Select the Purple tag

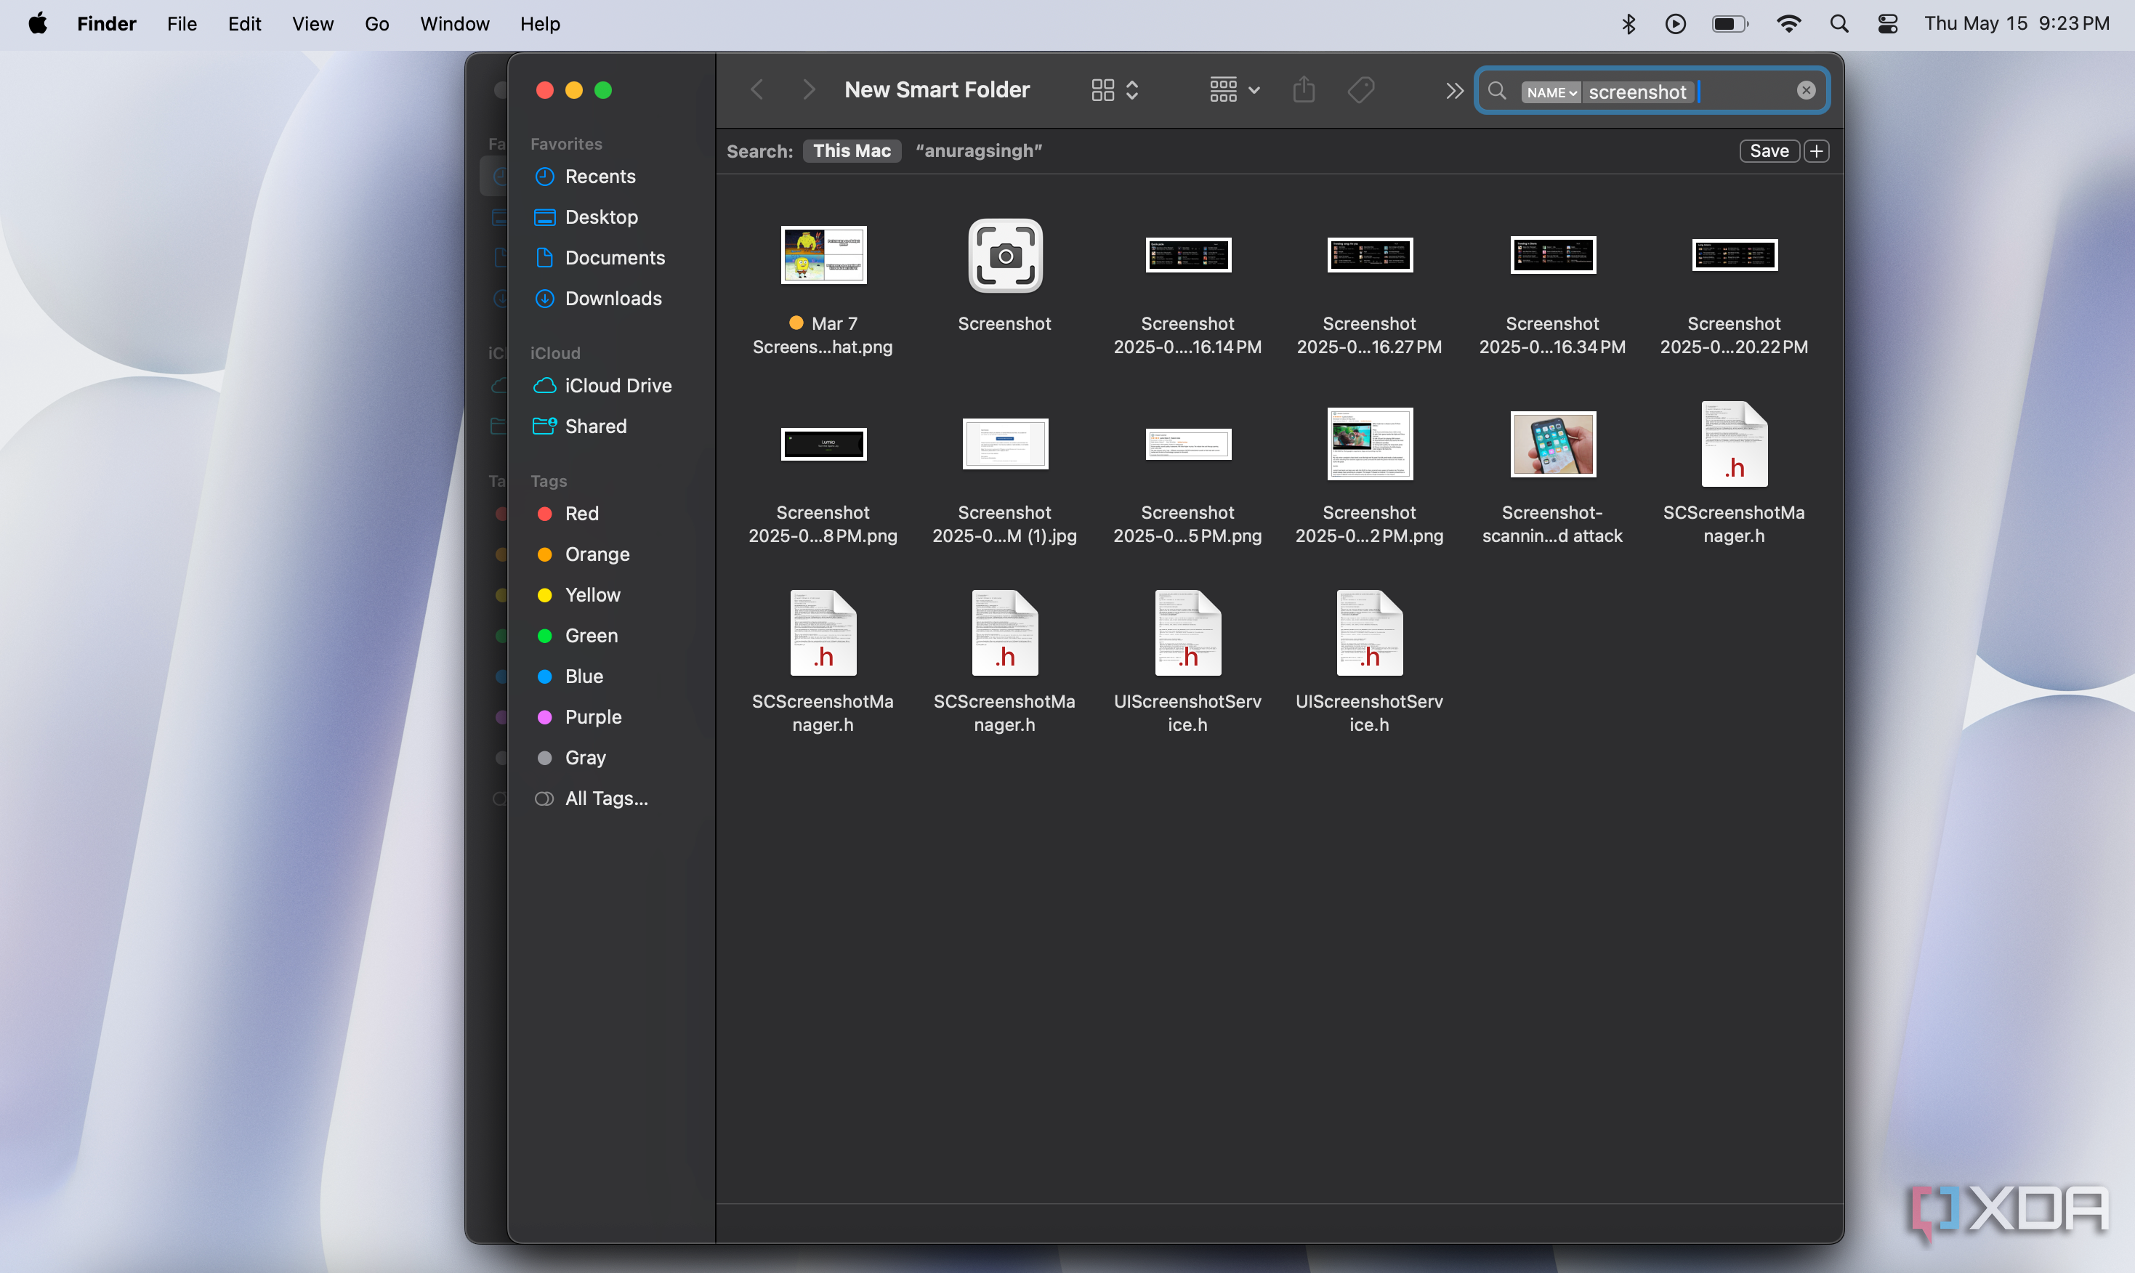pos(593,717)
